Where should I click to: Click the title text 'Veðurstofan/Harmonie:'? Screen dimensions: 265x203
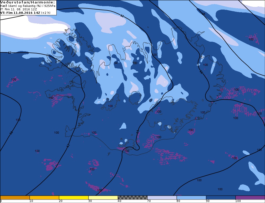pos(28,2)
